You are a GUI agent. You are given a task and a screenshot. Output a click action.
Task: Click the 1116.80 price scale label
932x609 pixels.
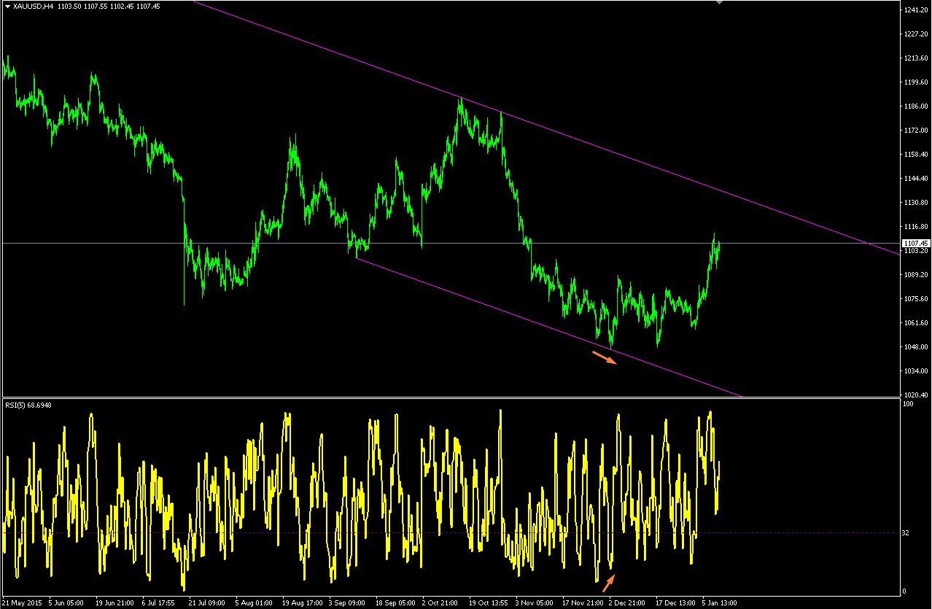(915, 227)
